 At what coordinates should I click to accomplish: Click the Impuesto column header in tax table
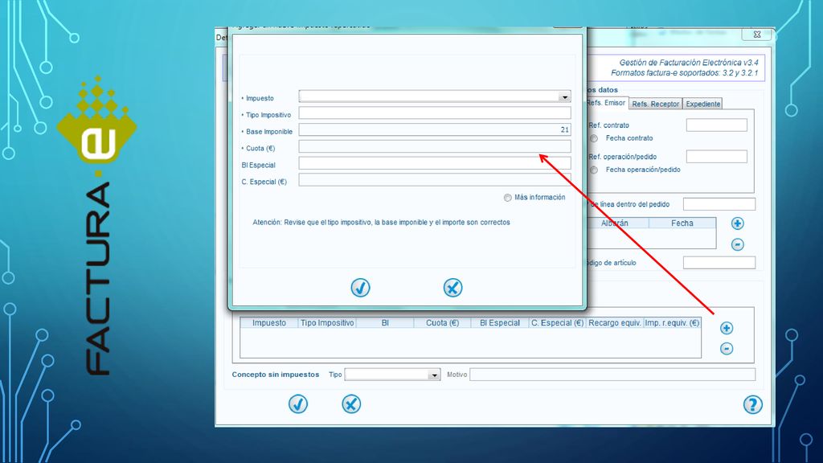click(269, 323)
